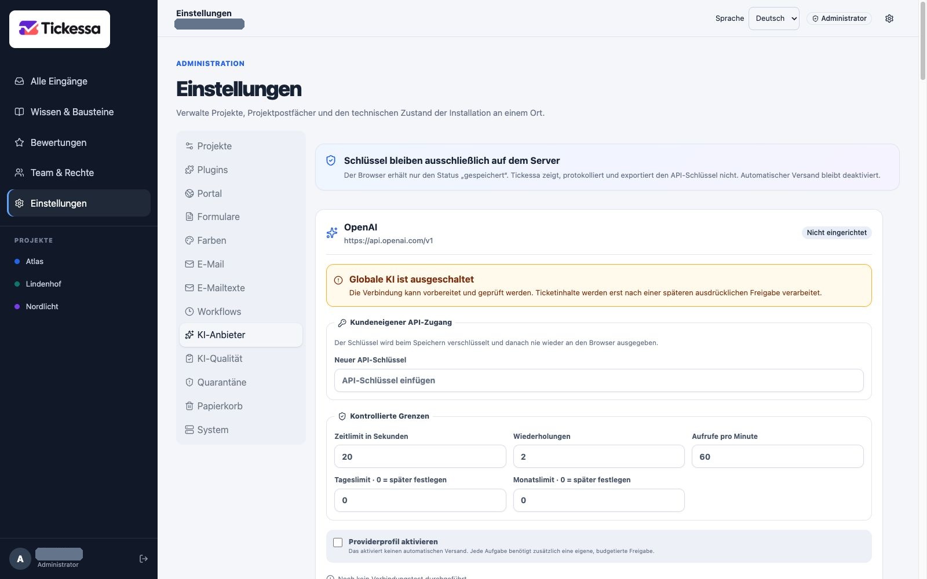Open the Projekte settings tab

(x=241, y=146)
